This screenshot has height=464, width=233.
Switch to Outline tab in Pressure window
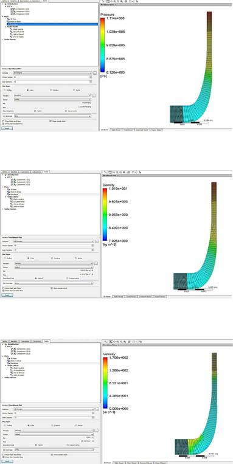[x=4, y=1]
